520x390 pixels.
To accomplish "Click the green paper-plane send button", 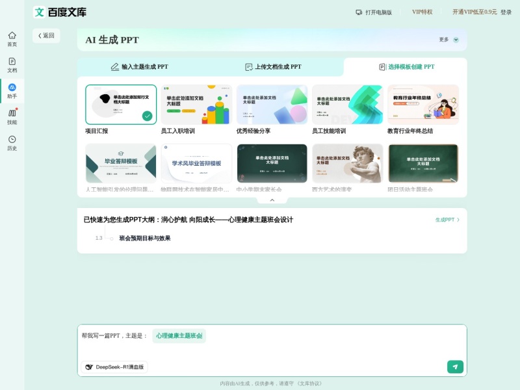I will click(455, 367).
